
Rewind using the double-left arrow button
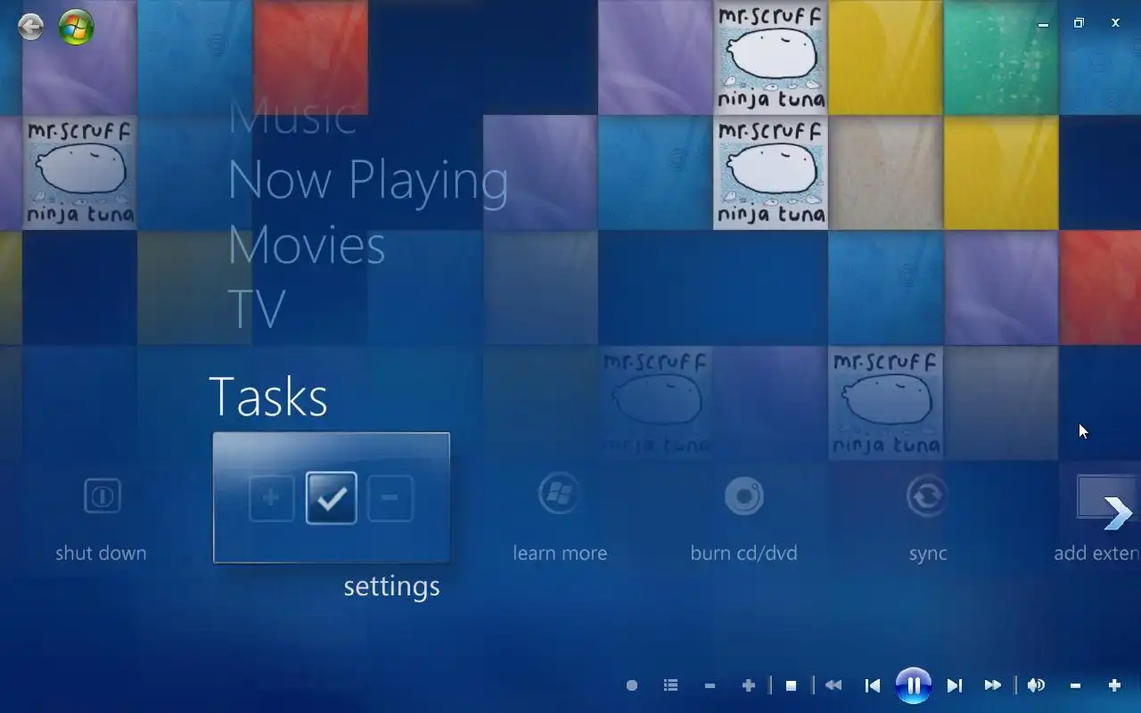pyautogui.click(x=833, y=685)
